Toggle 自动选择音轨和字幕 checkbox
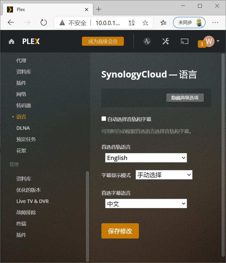This screenshot has height=263, width=226. click(104, 119)
